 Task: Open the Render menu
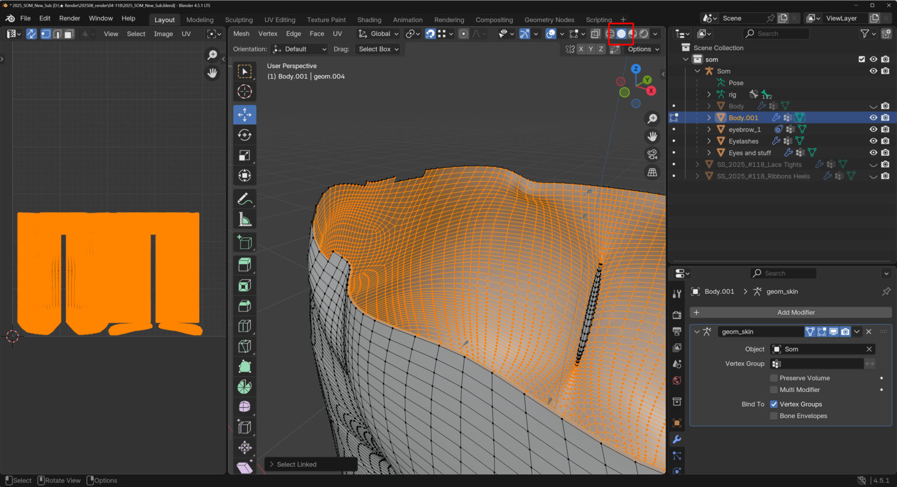coord(69,18)
